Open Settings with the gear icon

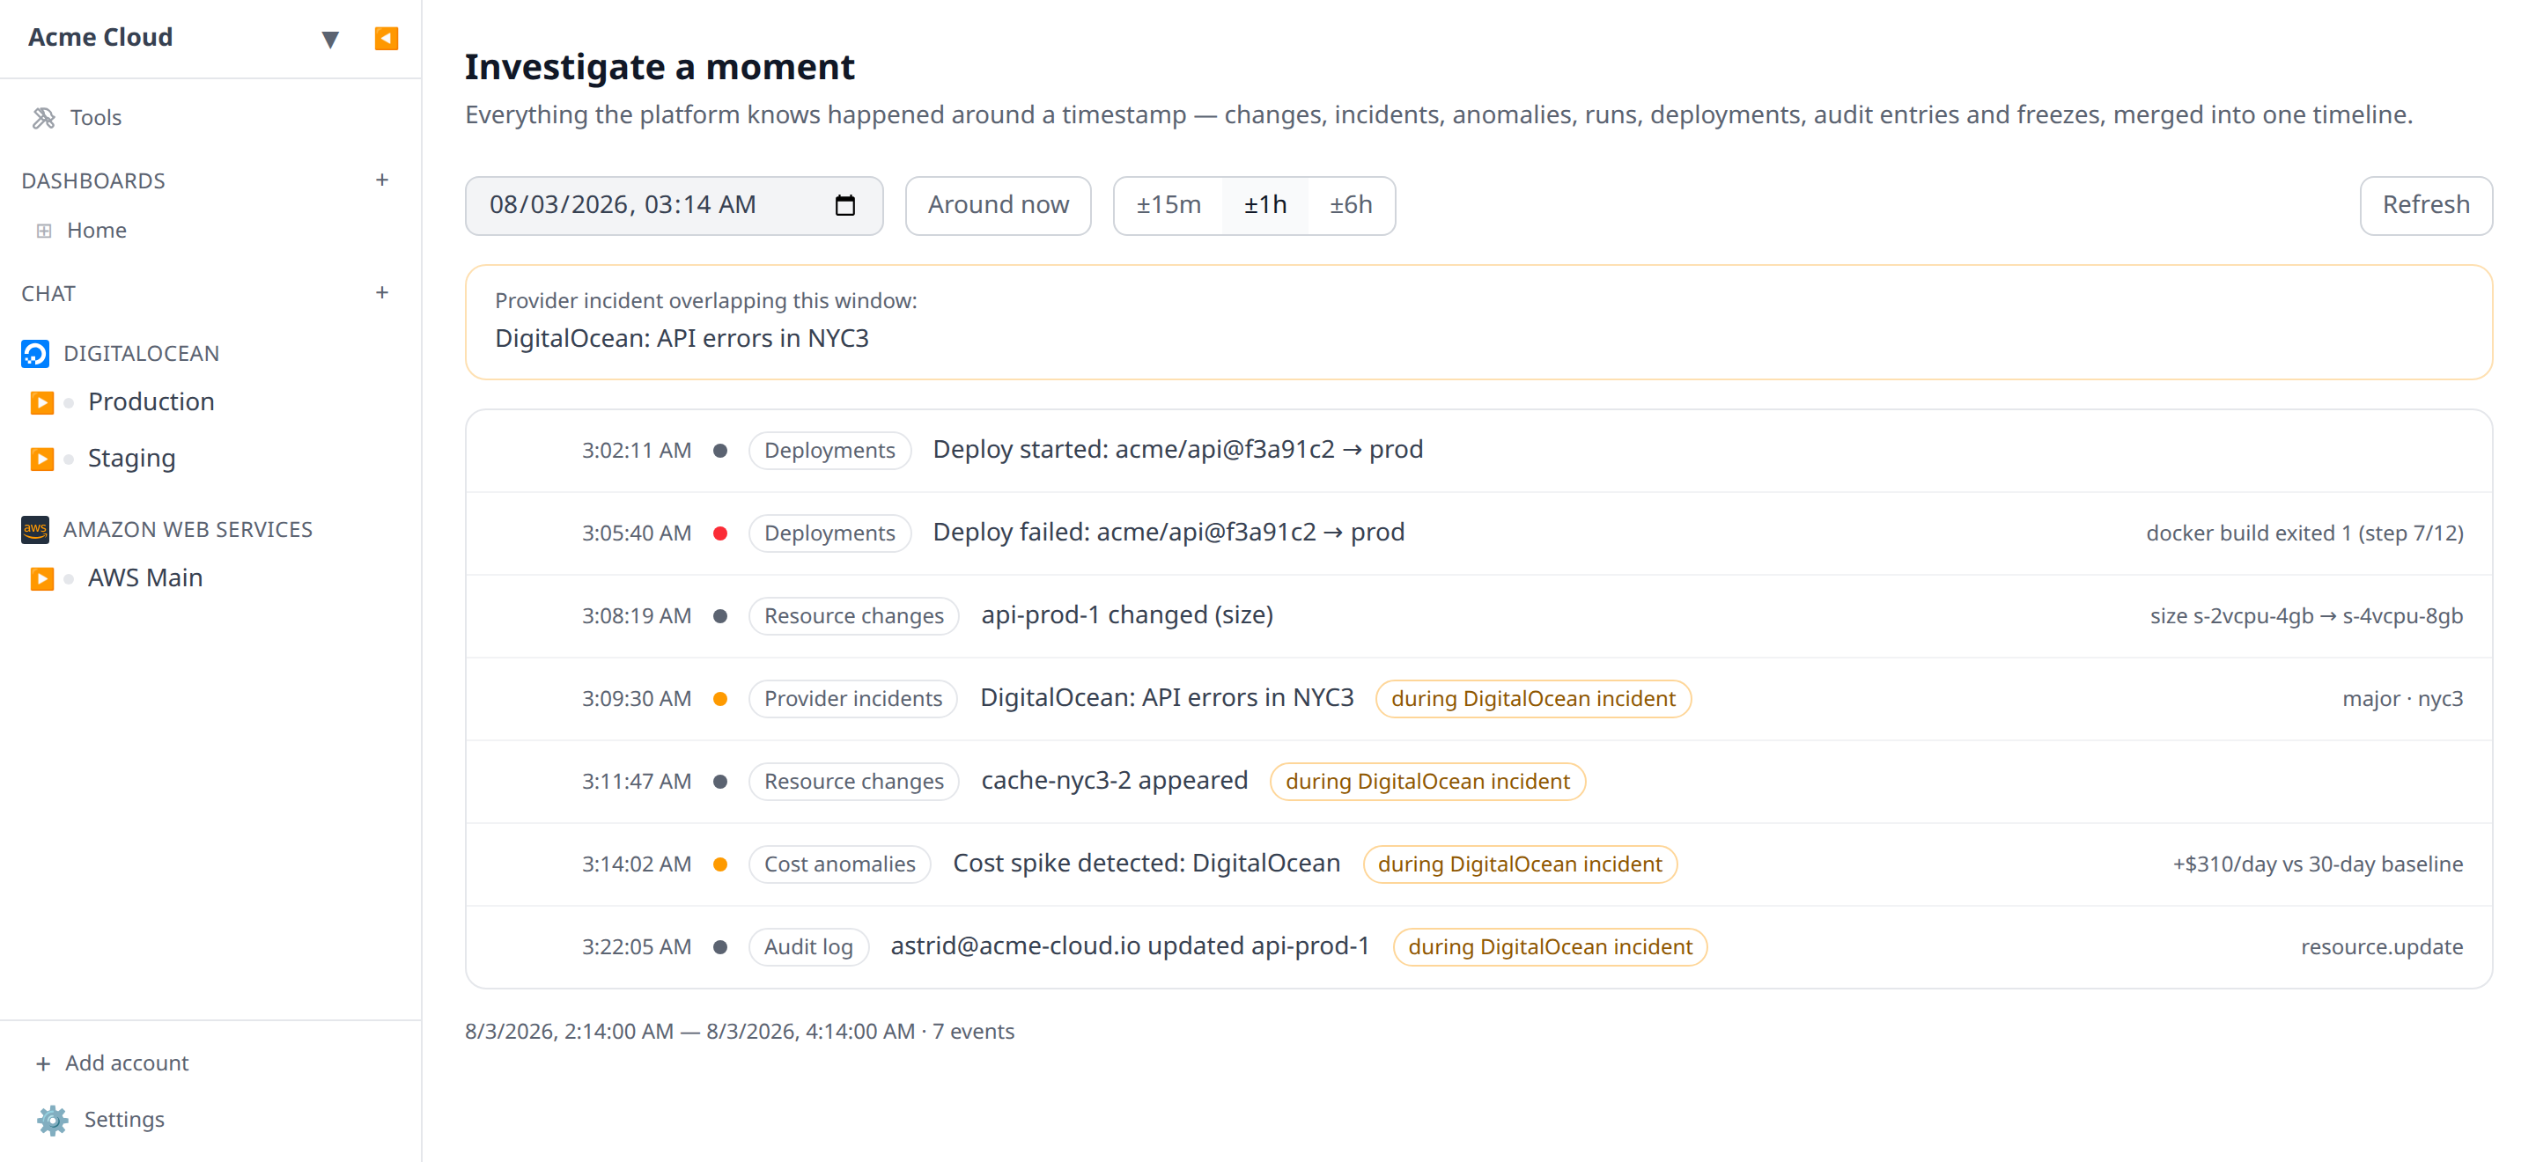pyautogui.click(x=52, y=1120)
